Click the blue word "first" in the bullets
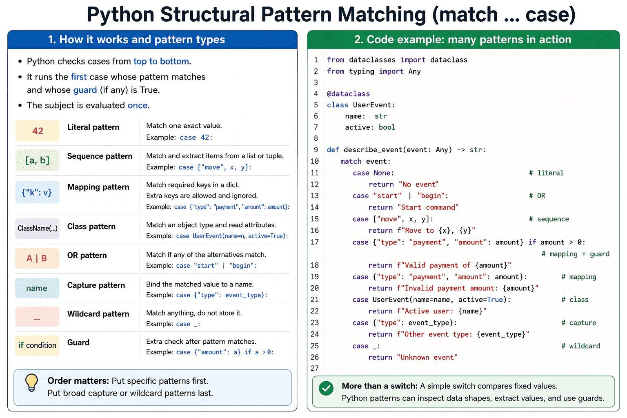Screen dimensions: 627x418 (x=79, y=77)
